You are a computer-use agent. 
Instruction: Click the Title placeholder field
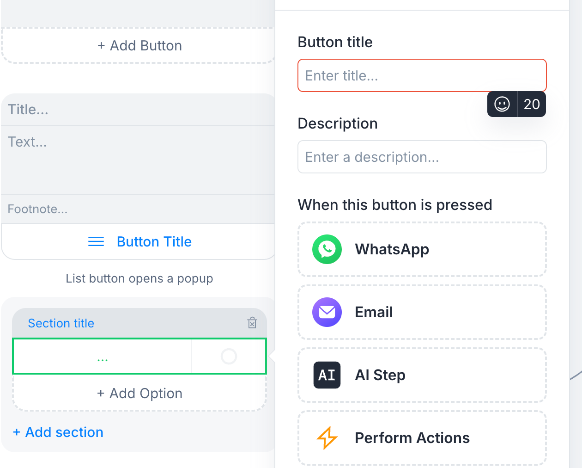pos(139,110)
